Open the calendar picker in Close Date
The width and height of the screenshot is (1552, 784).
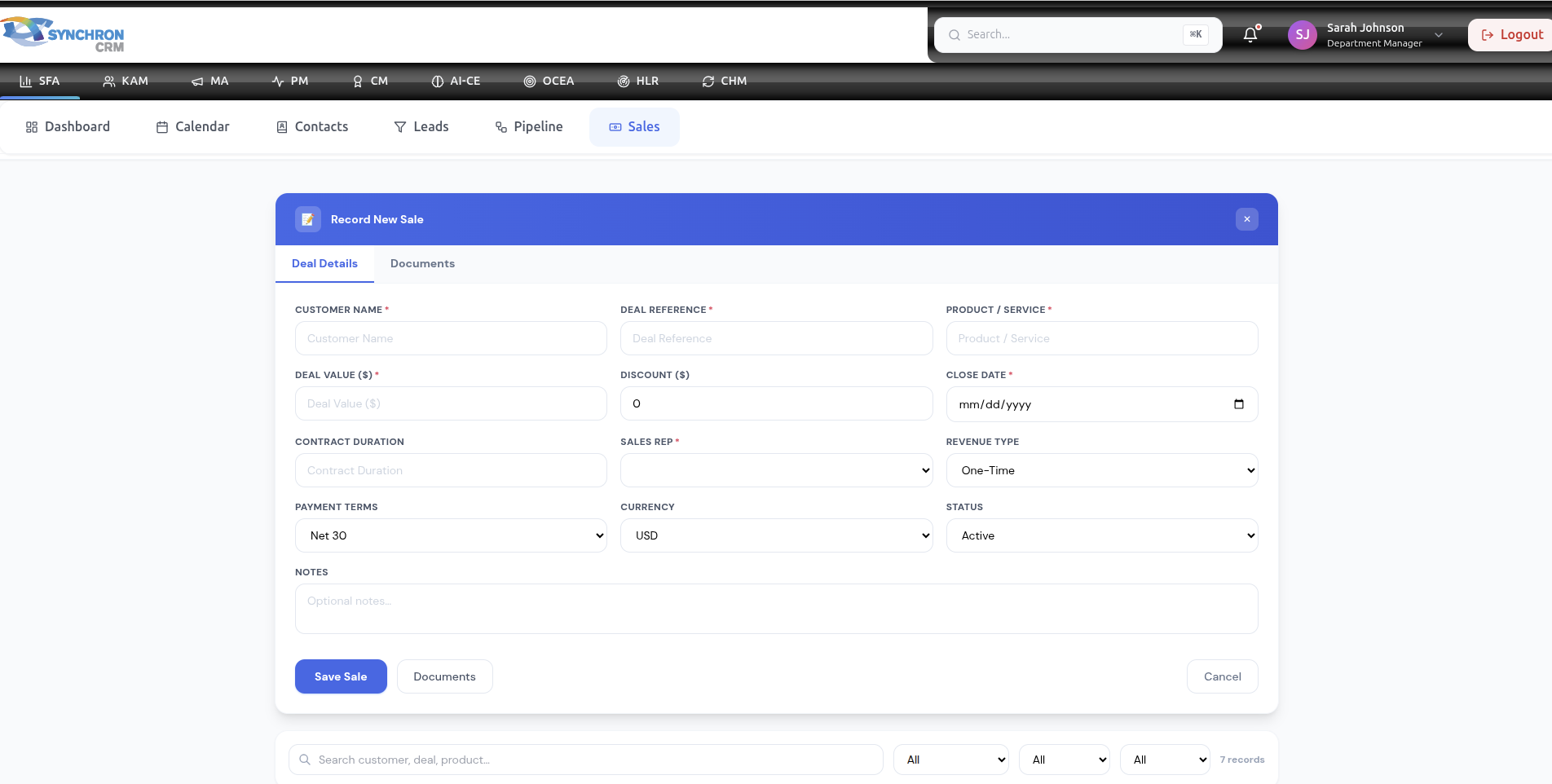tap(1238, 404)
